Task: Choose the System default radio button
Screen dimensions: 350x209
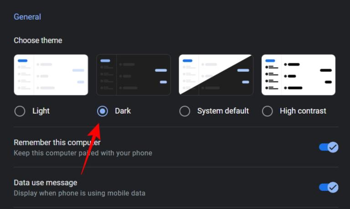Action: pos(185,111)
